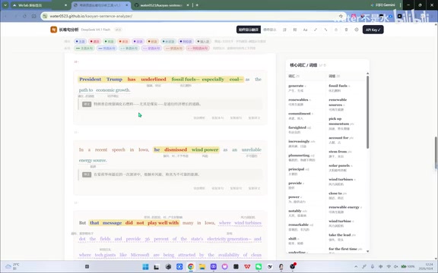Click 'wind power' in the second sentence

pos(205,150)
